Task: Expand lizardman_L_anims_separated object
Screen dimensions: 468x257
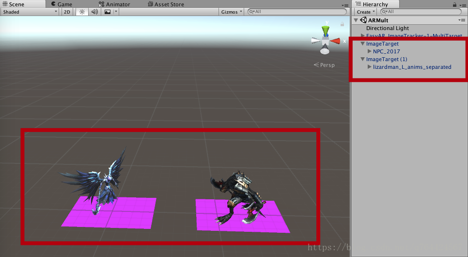Action: click(370, 67)
